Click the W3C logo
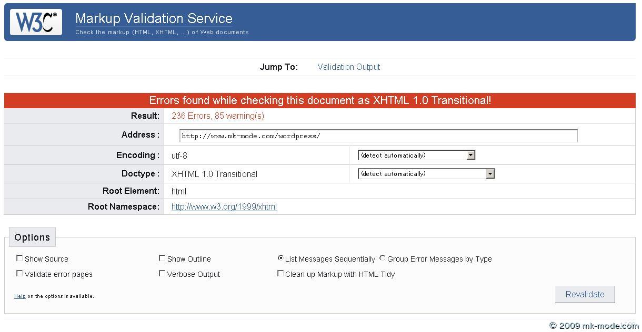The height and width of the screenshot is (332, 642). 36,22
